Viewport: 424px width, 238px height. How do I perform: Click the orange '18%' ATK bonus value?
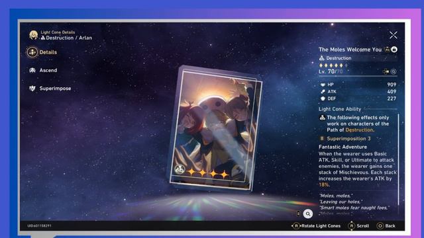(324, 185)
